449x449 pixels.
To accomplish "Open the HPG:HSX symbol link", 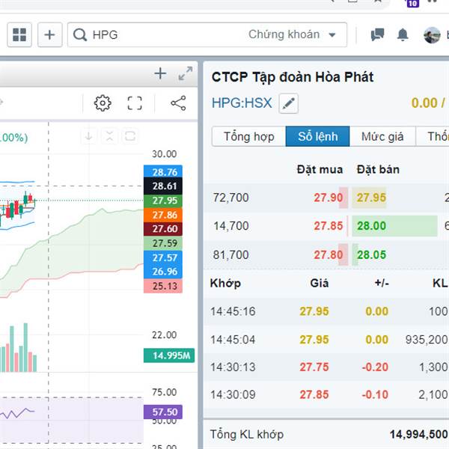I will point(242,103).
